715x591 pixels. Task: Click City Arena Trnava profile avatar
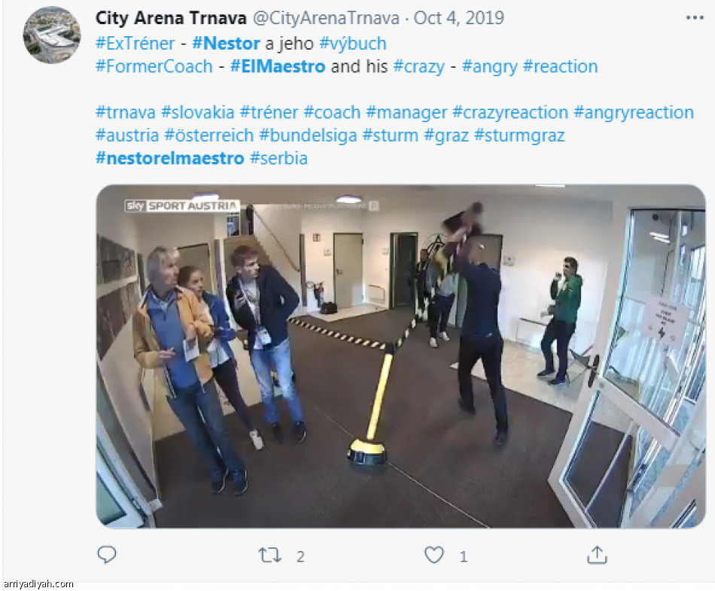[x=51, y=35]
